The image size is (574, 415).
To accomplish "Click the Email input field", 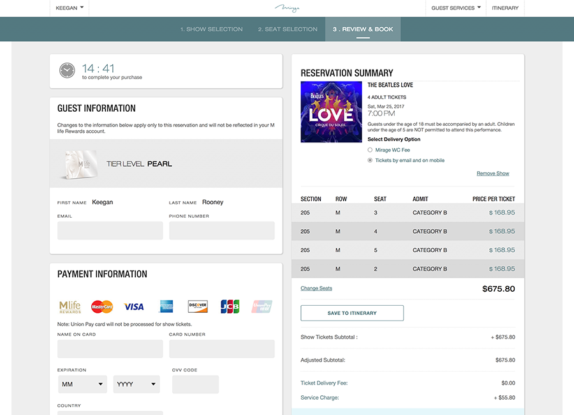I will [x=110, y=230].
